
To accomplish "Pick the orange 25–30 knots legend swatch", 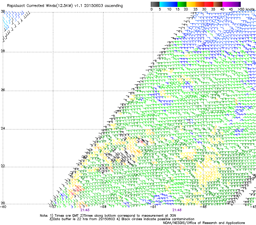I will [x=200, y=4].
